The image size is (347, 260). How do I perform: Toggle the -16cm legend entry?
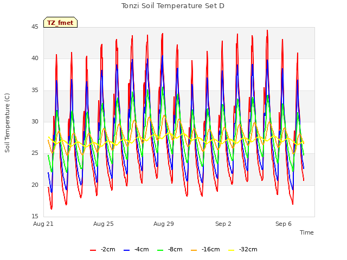(x=205, y=250)
